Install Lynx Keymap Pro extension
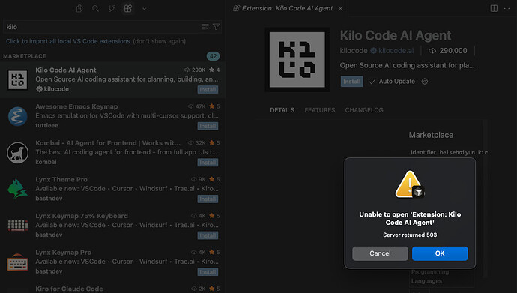The image size is (517, 293). coord(208,271)
